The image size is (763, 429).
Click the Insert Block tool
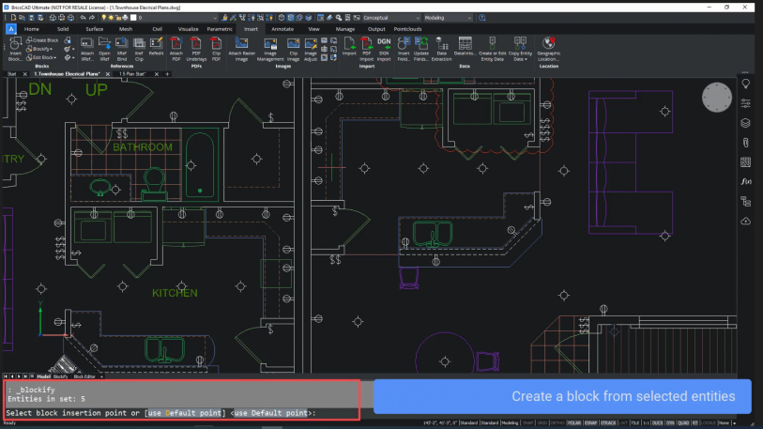click(x=15, y=49)
